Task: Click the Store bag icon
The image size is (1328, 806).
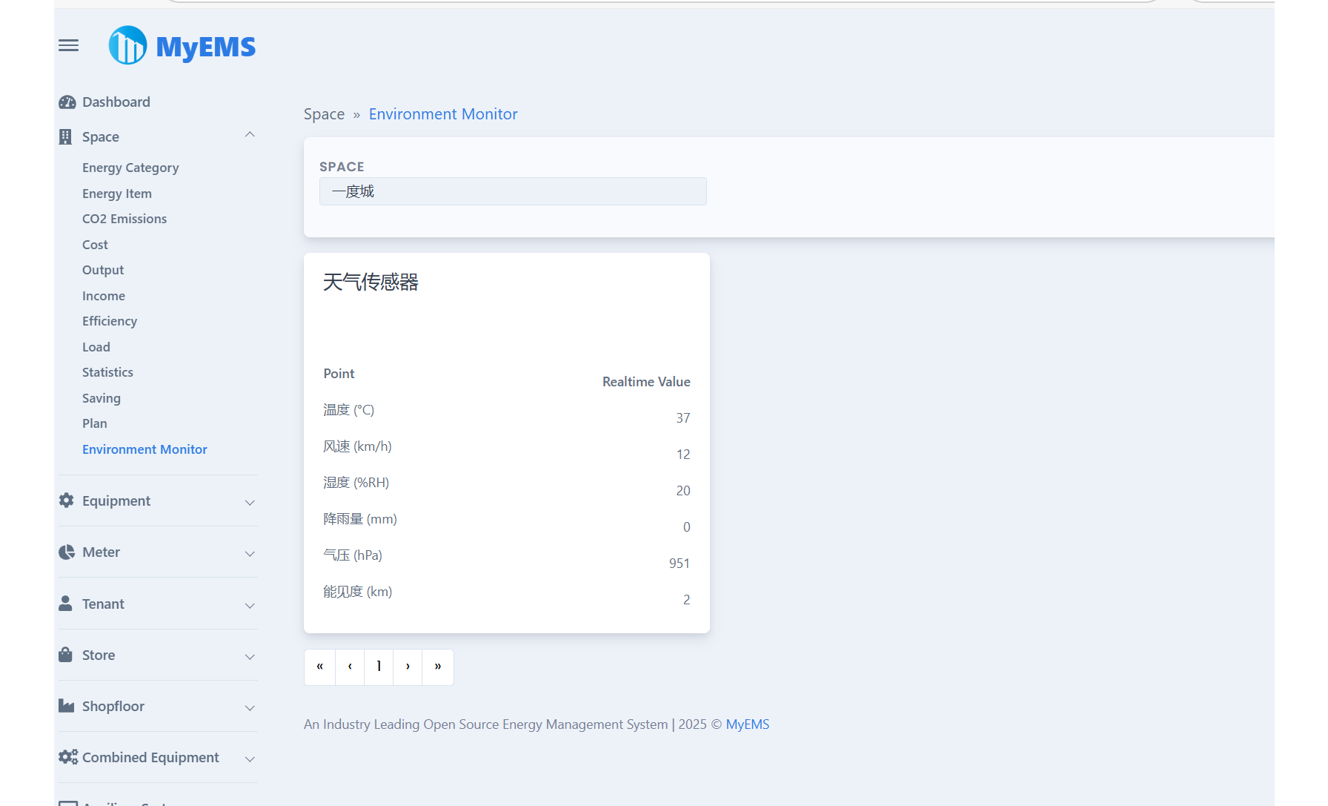Action: pos(66,655)
